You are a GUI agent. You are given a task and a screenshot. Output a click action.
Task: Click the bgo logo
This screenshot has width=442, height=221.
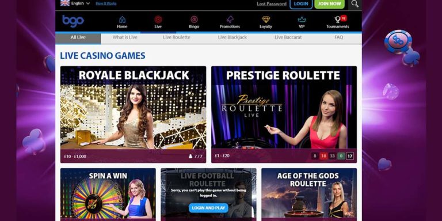coord(73,21)
